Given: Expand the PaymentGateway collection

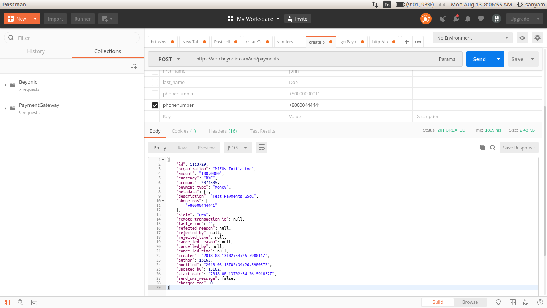Looking at the screenshot, I should 5,108.
